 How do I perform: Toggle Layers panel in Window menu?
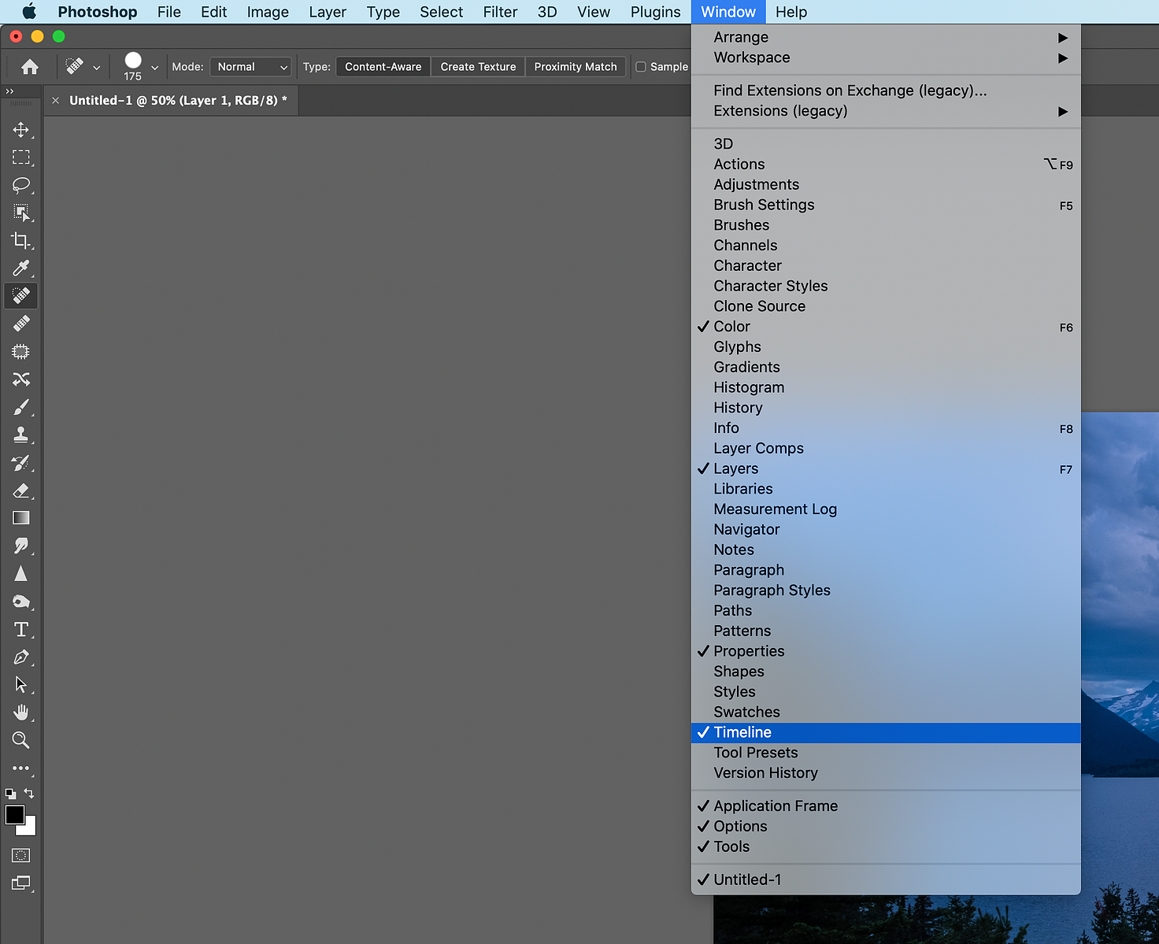point(886,468)
